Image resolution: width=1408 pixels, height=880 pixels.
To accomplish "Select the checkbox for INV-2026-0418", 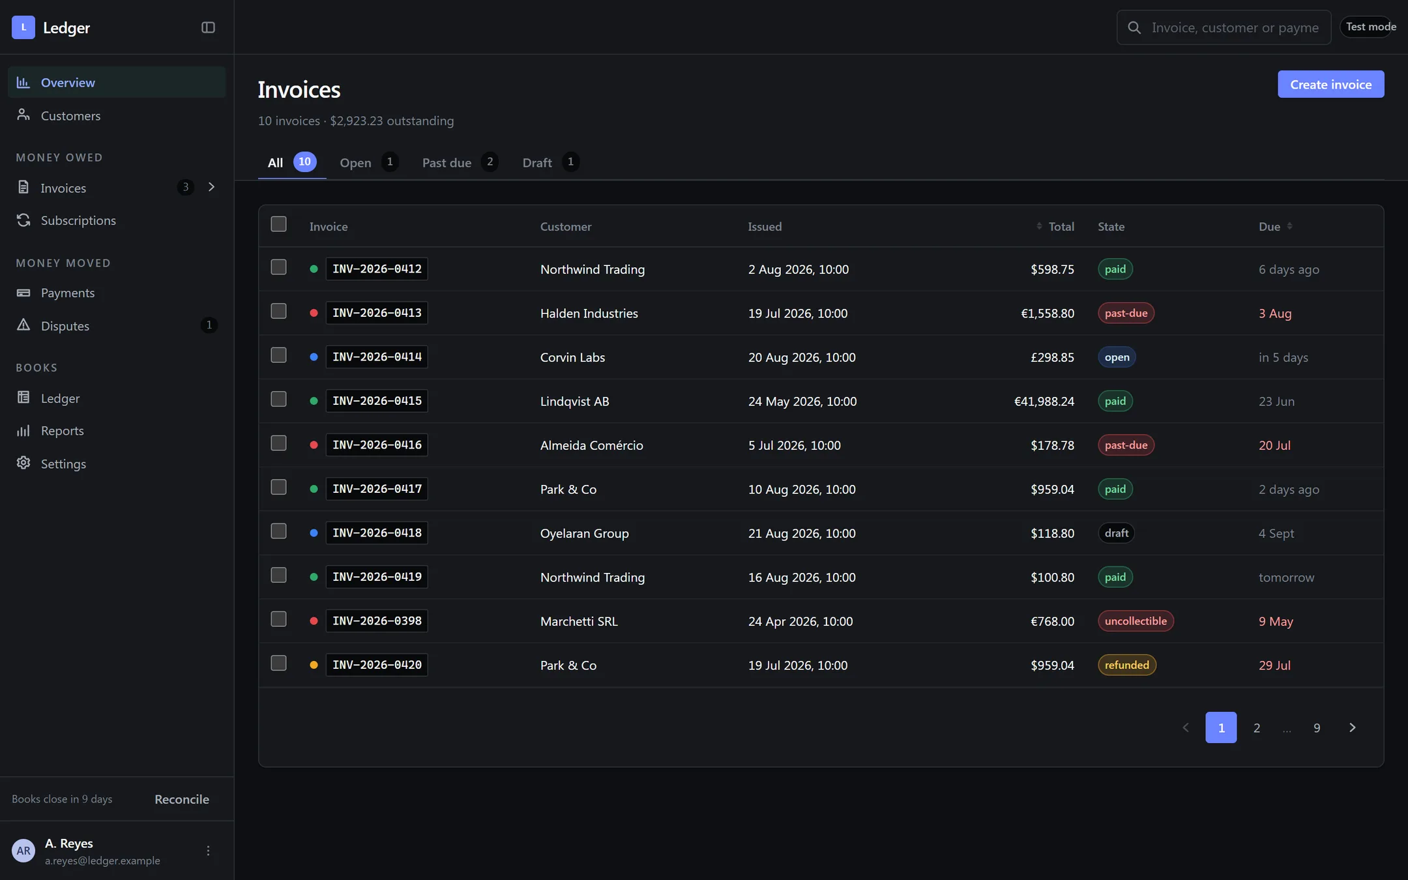I will coord(278,531).
